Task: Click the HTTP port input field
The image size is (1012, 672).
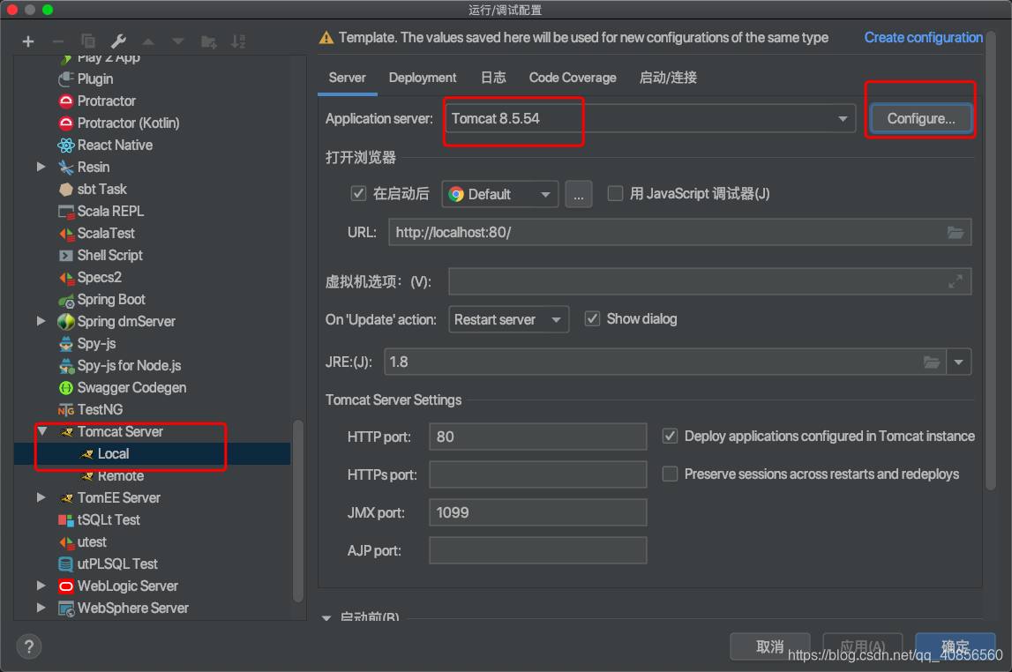Action: click(x=537, y=437)
